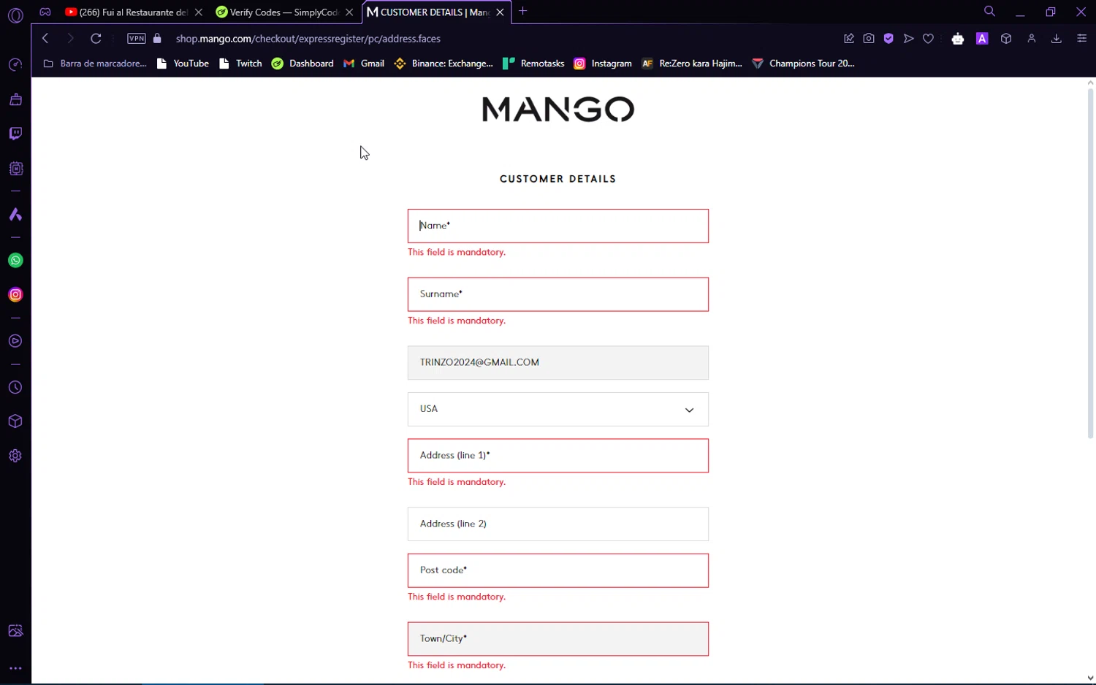Click the TRINZO2024@GMAIL.COM email field
This screenshot has height=685, width=1096.
tap(558, 363)
